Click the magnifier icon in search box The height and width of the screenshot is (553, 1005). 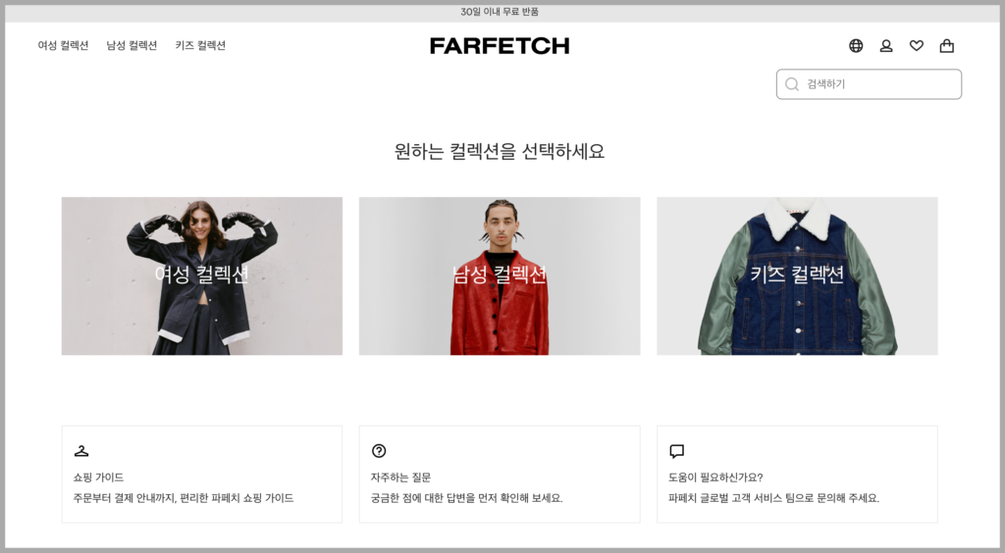pyautogui.click(x=792, y=84)
